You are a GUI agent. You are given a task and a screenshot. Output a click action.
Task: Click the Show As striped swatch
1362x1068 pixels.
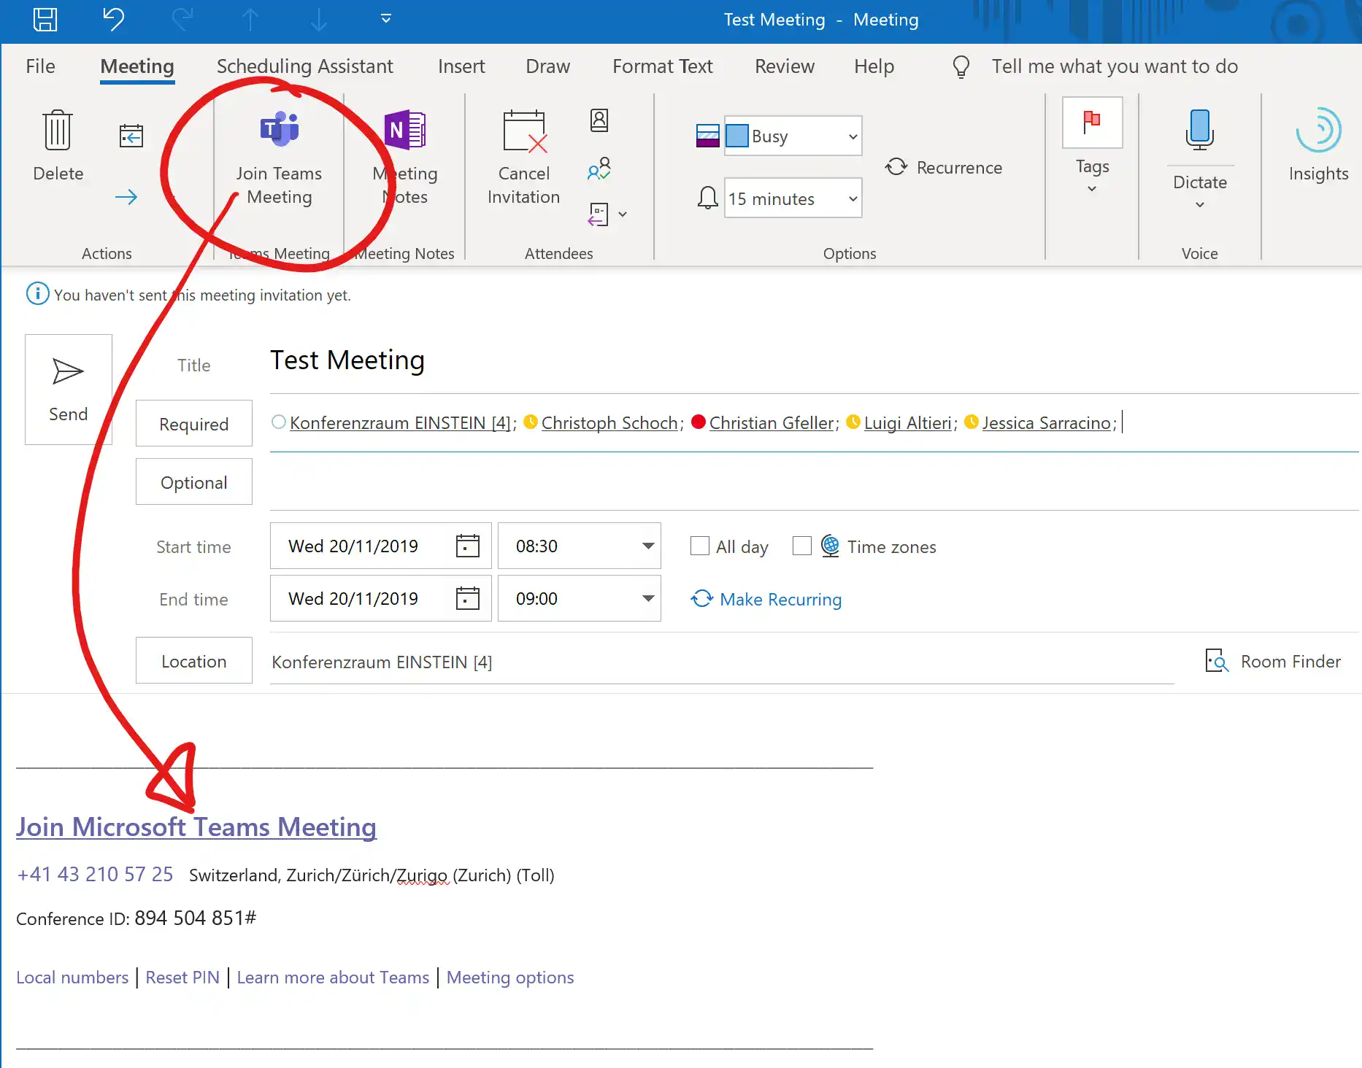click(x=707, y=136)
